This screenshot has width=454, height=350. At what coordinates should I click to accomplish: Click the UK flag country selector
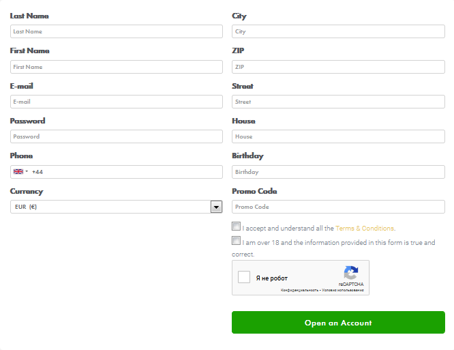coord(20,172)
